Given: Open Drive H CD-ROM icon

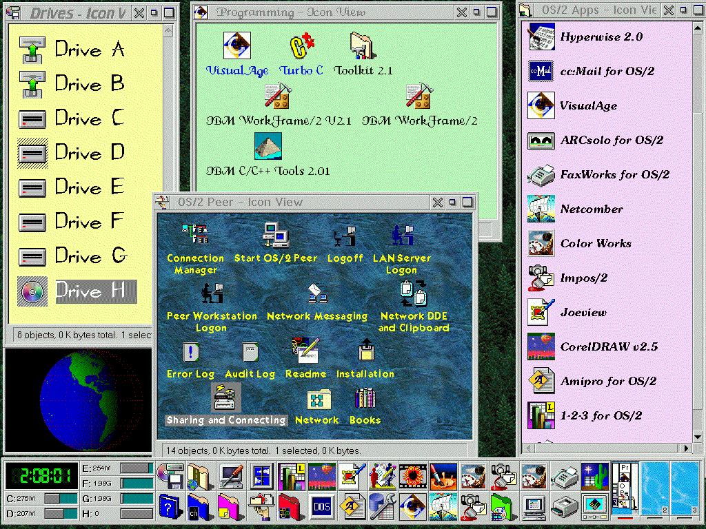Looking at the screenshot, I should click(32, 291).
